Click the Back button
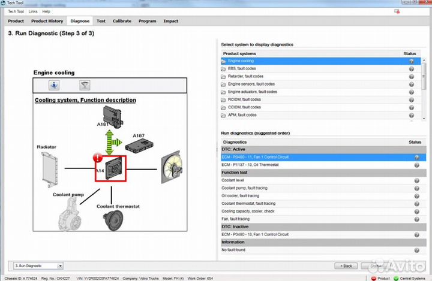This screenshot has height=281, width=432. point(346,265)
